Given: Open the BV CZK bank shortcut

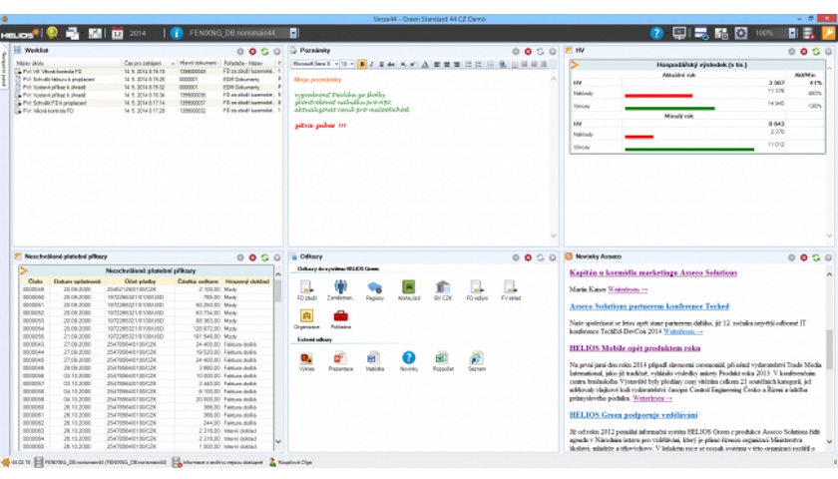Looking at the screenshot, I should 443,290.
